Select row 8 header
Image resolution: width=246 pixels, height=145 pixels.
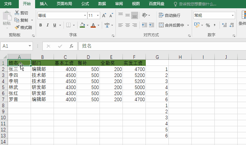pos(4,106)
